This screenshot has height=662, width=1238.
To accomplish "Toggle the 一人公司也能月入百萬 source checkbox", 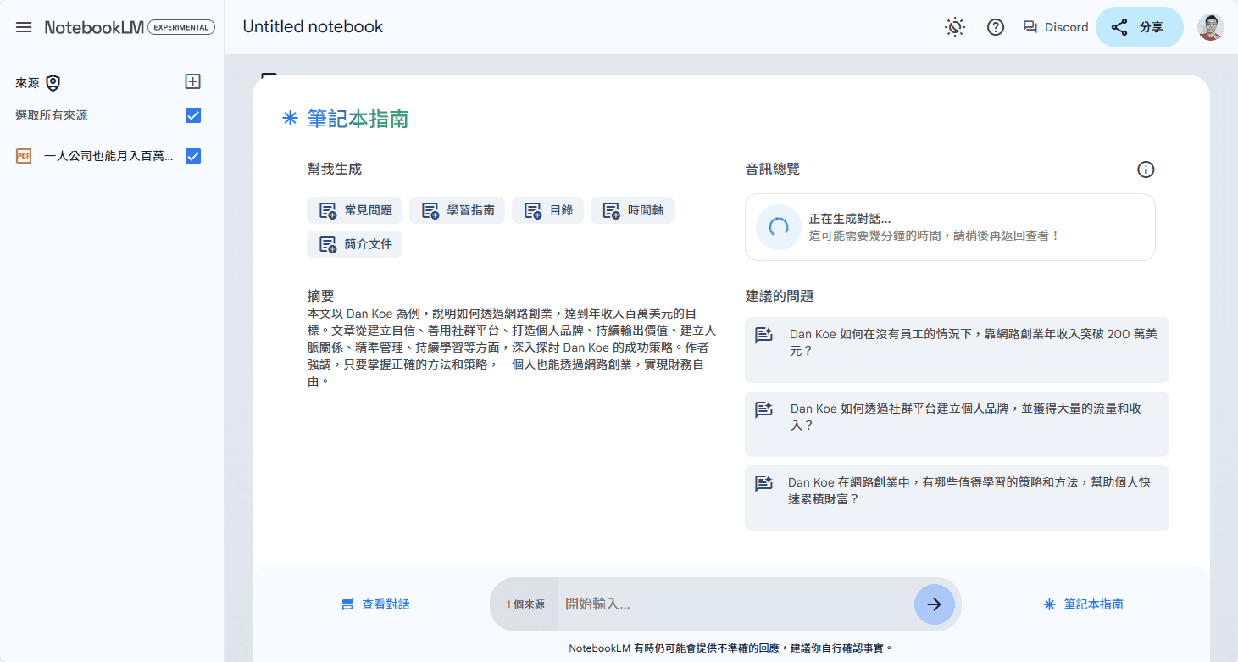I will (x=193, y=156).
